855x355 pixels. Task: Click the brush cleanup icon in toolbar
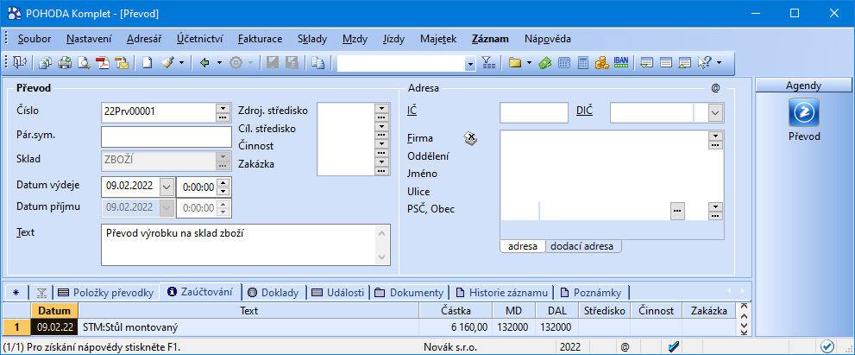pos(167,63)
